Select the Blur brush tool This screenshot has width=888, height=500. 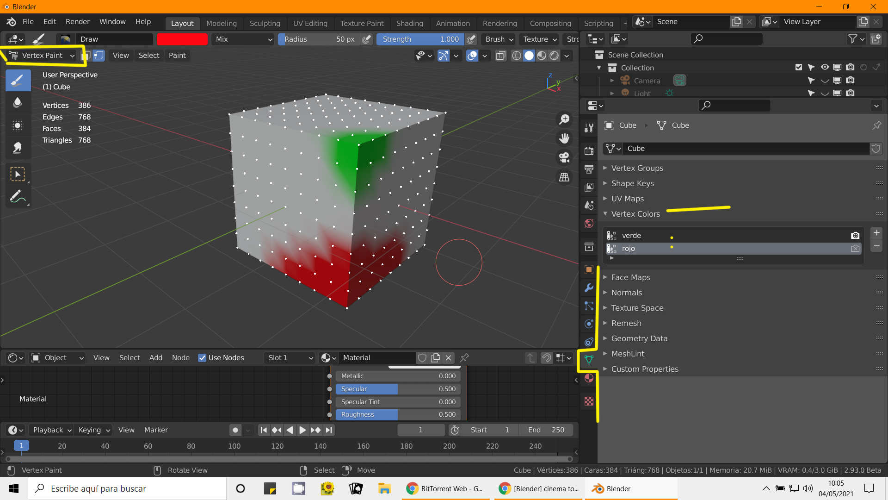pos(18,103)
